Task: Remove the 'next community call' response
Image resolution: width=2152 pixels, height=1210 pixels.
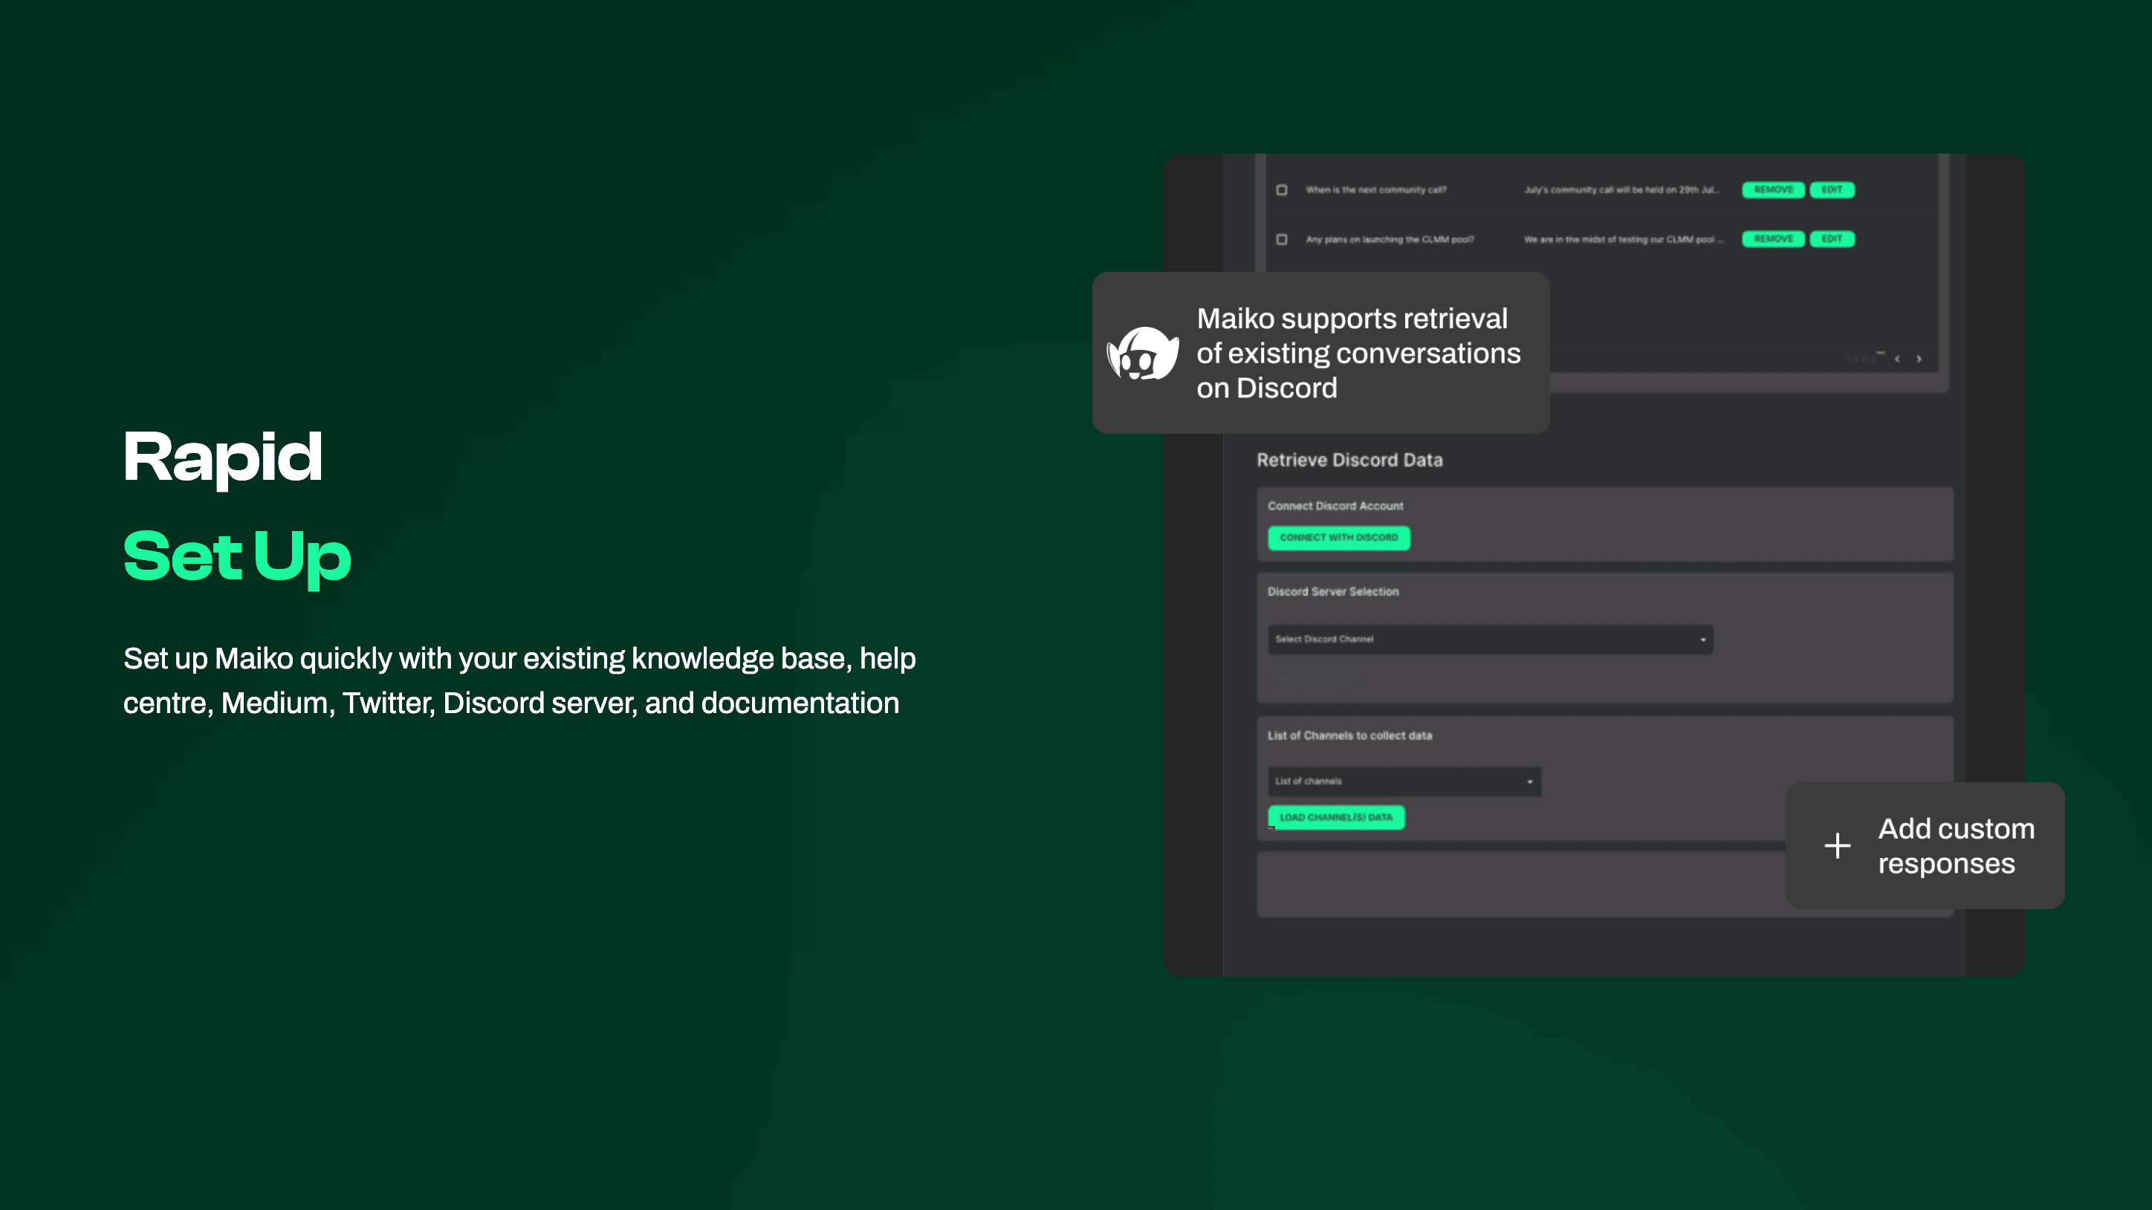Action: click(1773, 189)
